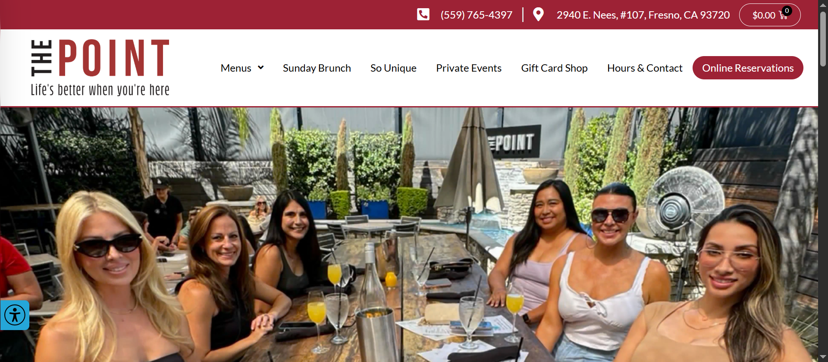This screenshot has width=828, height=362.
Task: Select Private Events in navigation
Action: point(469,68)
